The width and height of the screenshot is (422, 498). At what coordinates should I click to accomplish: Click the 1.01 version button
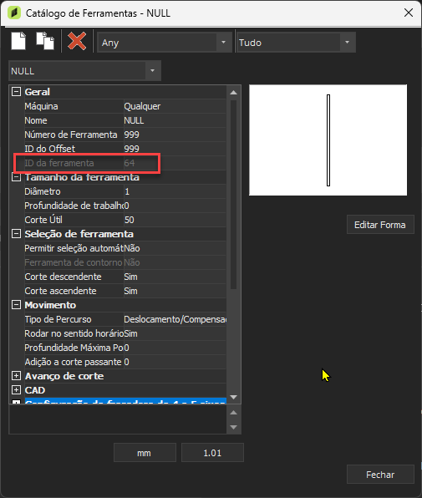coord(212,453)
